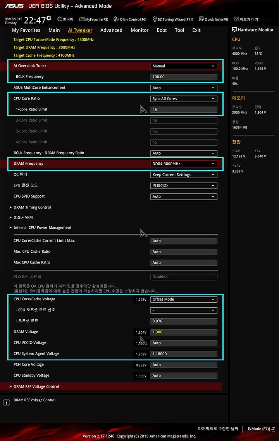The height and width of the screenshot is (441, 279).
Task: Click the CPU Standby Voltage field
Action: tap(184, 376)
